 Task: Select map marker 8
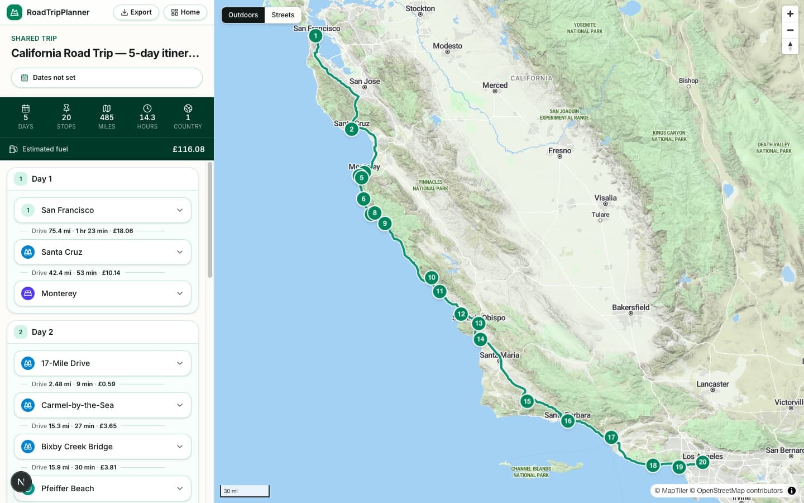point(375,213)
